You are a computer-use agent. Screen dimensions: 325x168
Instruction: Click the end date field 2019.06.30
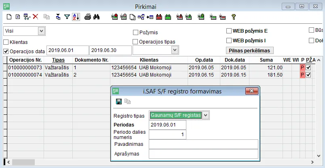[x=110, y=50]
